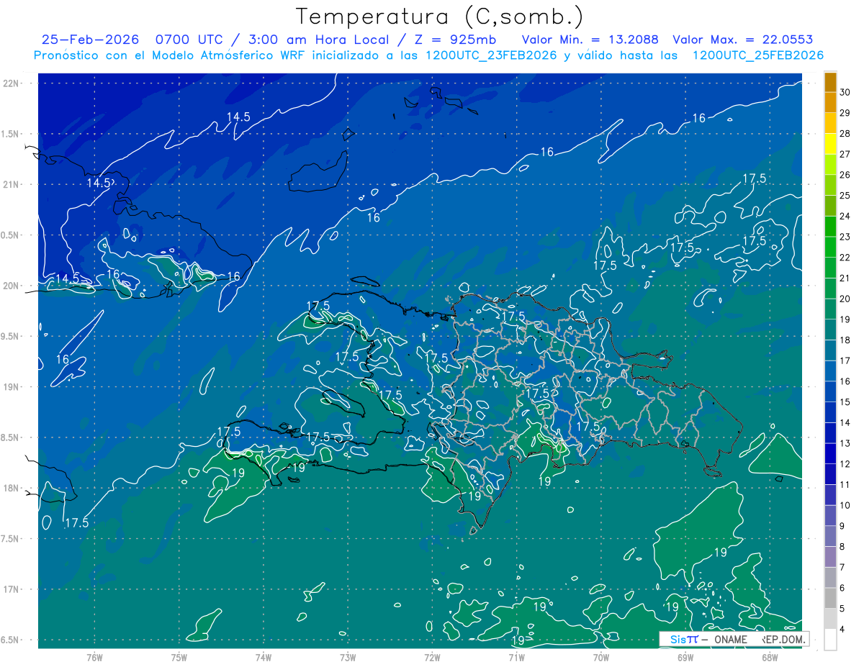Click the "69W" longitude axis label

coord(685,657)
